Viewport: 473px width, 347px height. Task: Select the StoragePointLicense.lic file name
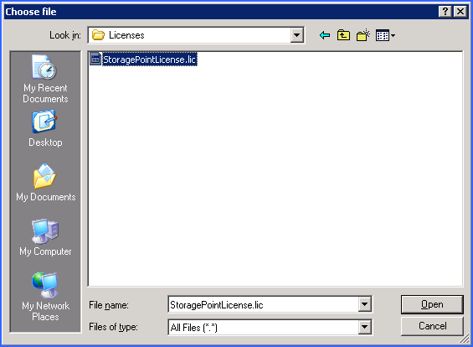(150, 60)
